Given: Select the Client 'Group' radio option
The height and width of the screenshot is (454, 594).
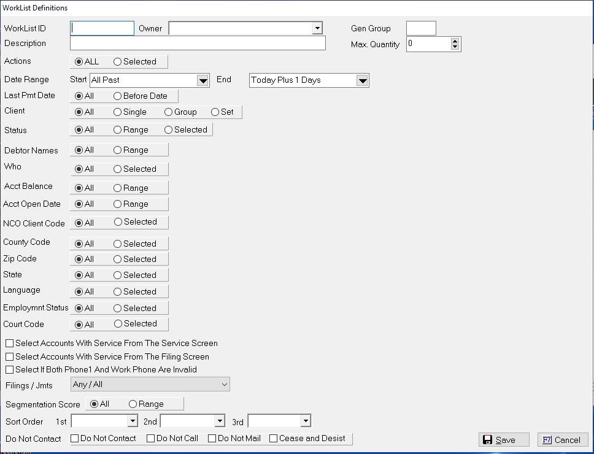Looking at the screenshot, I should tap(169, 112).
